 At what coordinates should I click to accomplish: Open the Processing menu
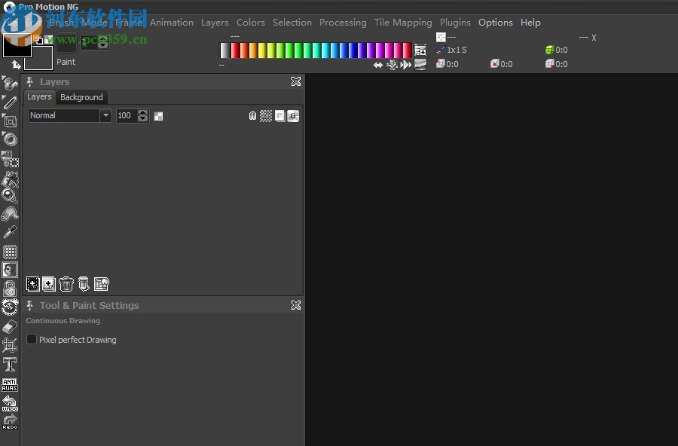[343, 23]
